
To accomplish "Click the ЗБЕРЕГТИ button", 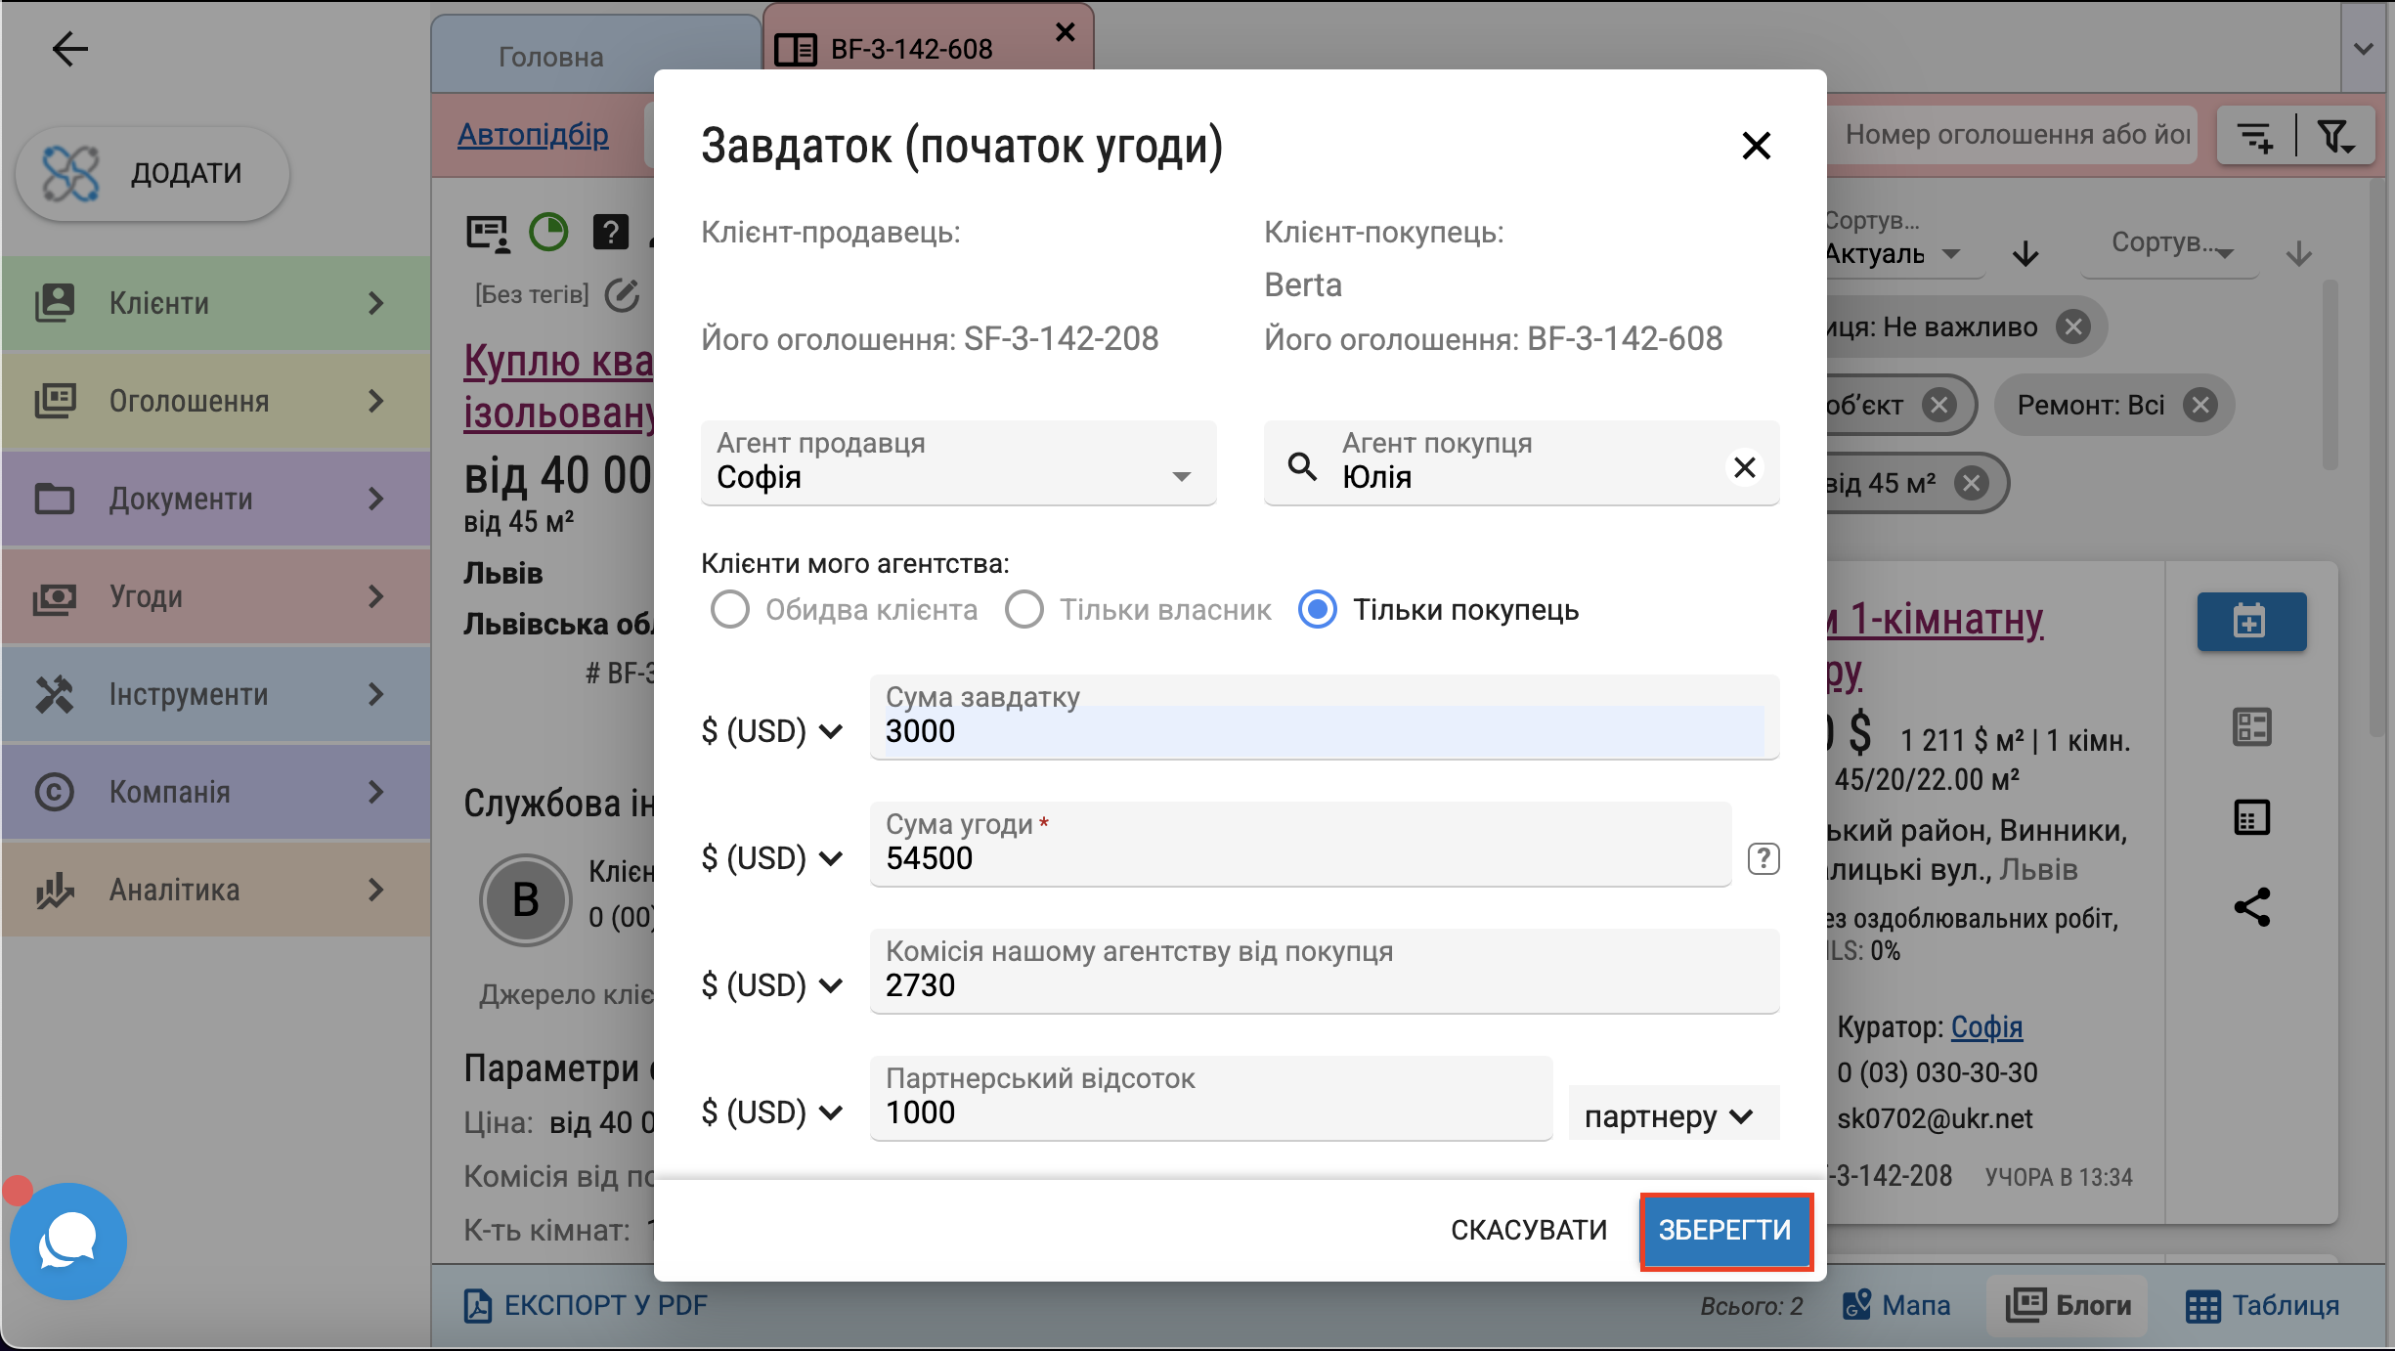I will click(x=1725, y=1231).
